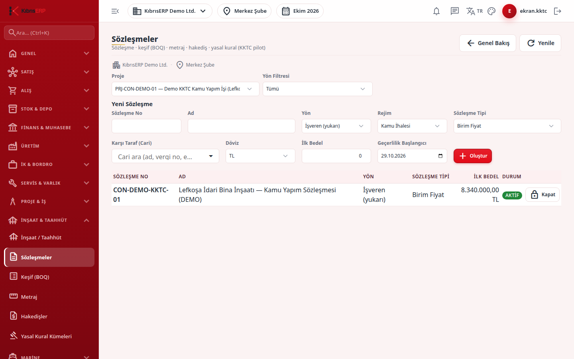Open the Proje dropdown
574x359 pixels.
pos(185,89)
